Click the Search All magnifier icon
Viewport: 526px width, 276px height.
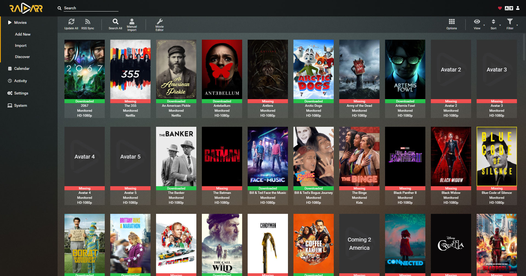pos(115,22)
